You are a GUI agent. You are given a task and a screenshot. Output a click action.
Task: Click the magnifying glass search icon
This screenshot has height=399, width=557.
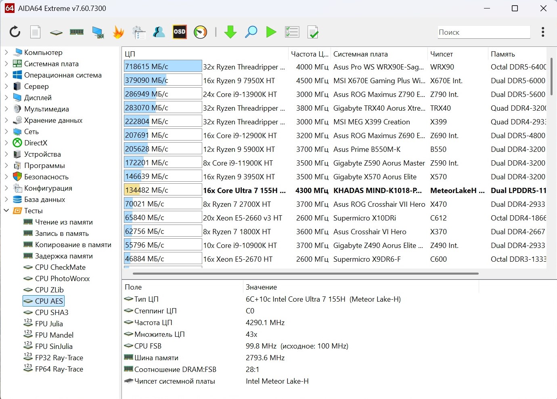pyautogui.click(x=251, y=32)
